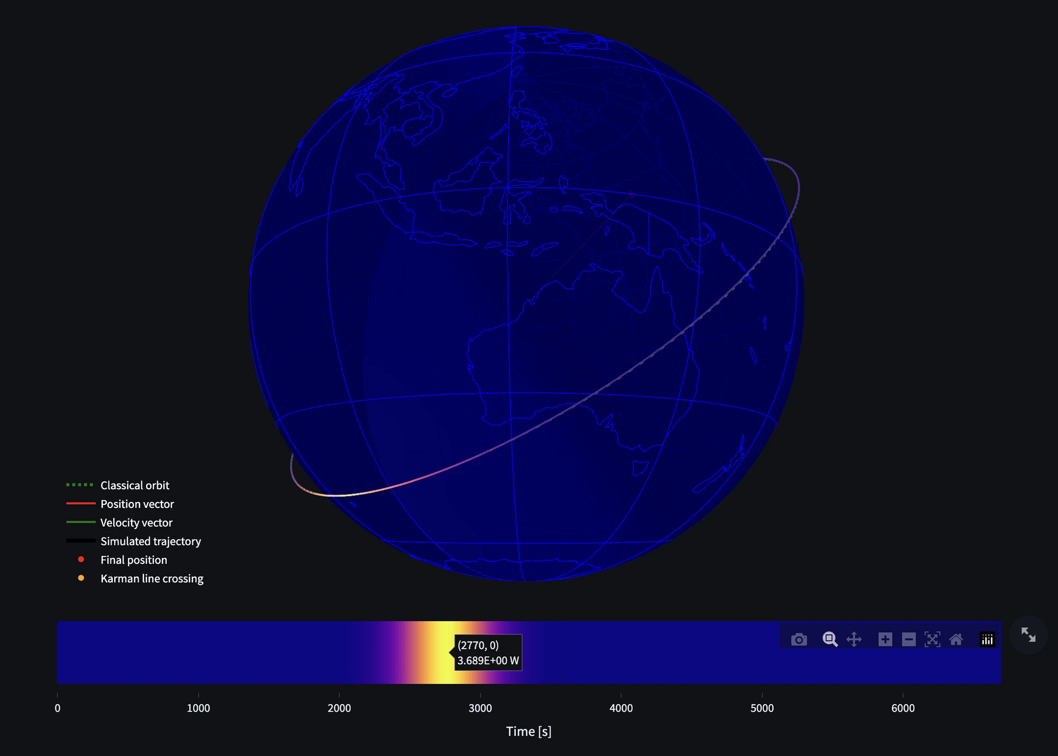1058x756 pixels.
Task: Toggle Position vector legend entry
Action: coord(120,504)
